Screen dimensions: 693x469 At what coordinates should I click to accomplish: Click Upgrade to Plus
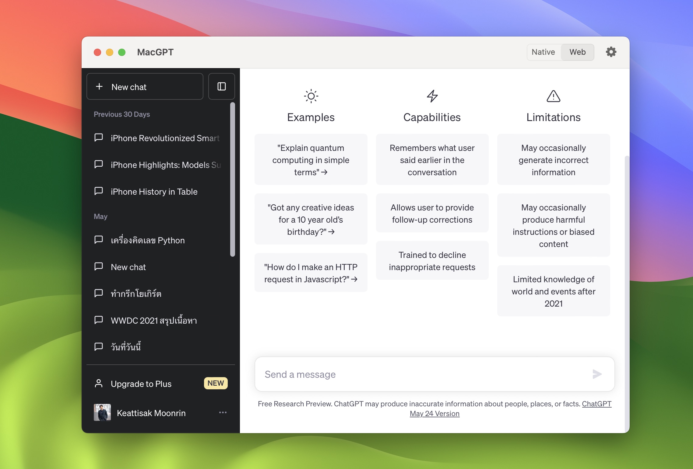click(x=141, y=384)
